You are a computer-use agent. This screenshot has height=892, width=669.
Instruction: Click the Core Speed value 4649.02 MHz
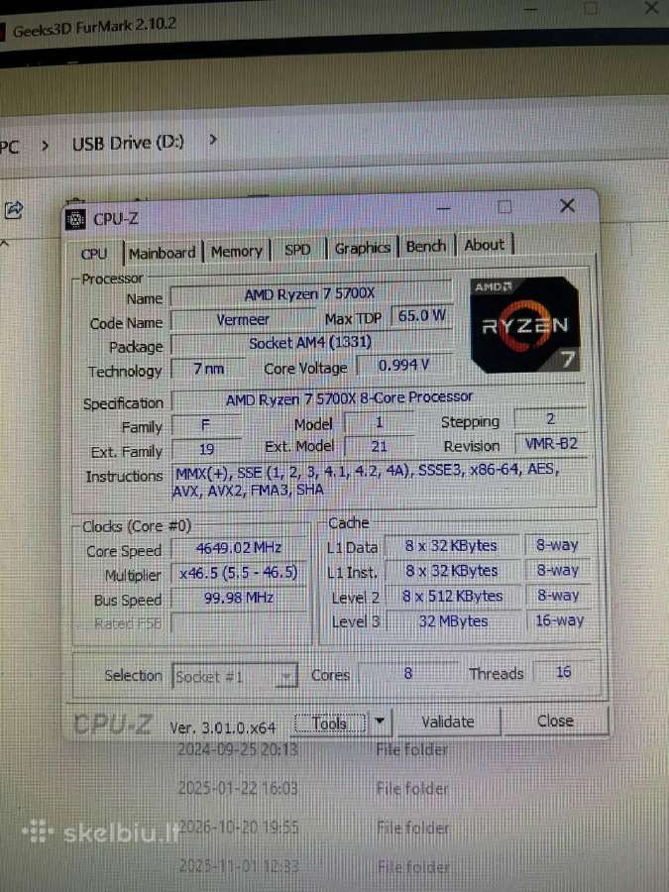click(239, 548)
